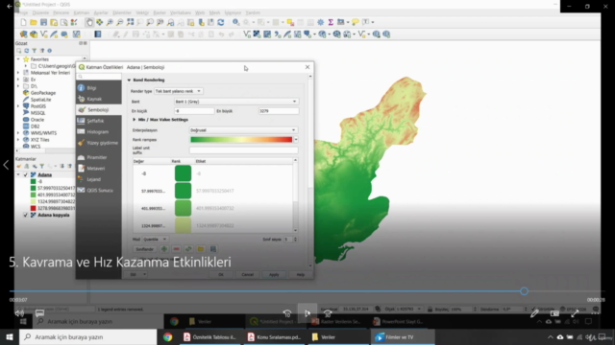Click the Apply button

(274, 275)
